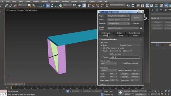
Task: Click Zoom tool in viewport navigation
Action: point(166,91)
